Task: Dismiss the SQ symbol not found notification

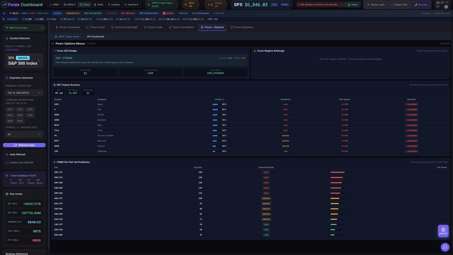Action: (x=342, y=5)
